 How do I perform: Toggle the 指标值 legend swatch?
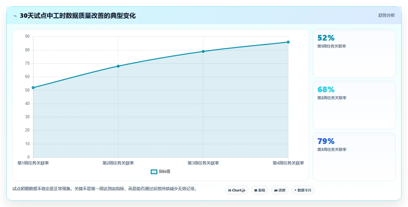pyautogui.click(x=154, y=171)
